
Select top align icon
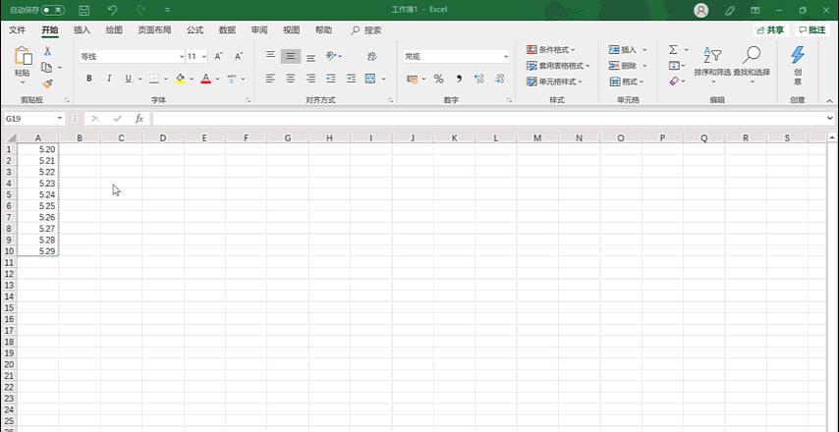point(271,56)
